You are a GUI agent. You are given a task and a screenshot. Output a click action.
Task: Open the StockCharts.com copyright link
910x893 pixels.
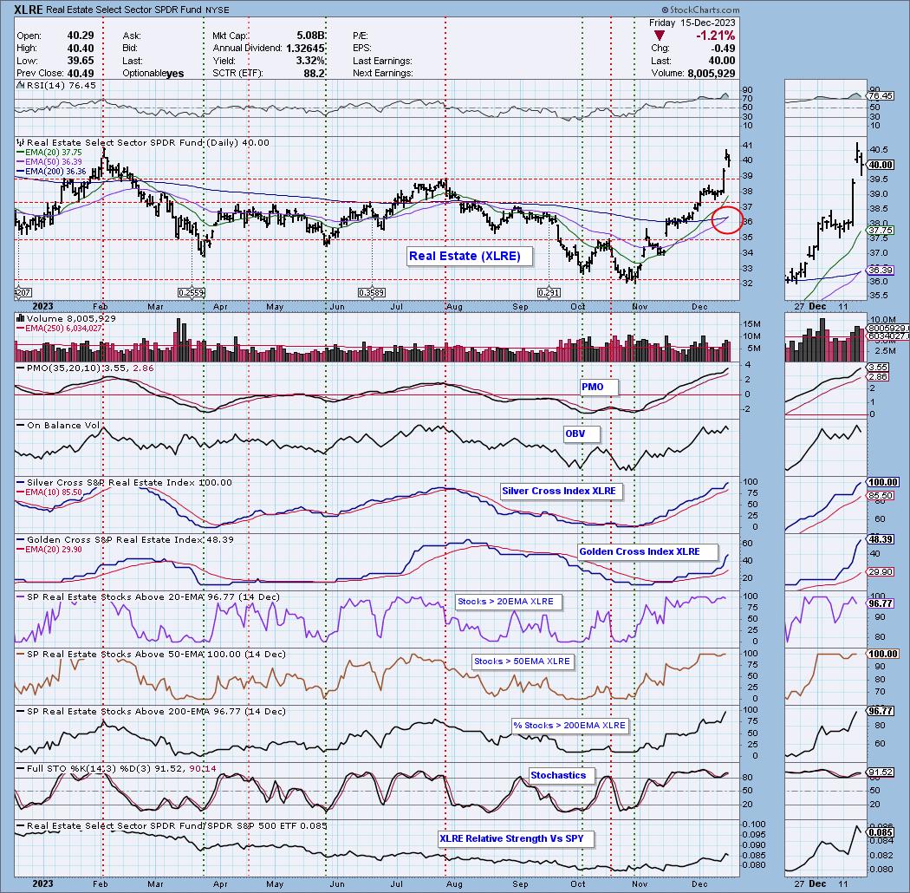point(700,10)
